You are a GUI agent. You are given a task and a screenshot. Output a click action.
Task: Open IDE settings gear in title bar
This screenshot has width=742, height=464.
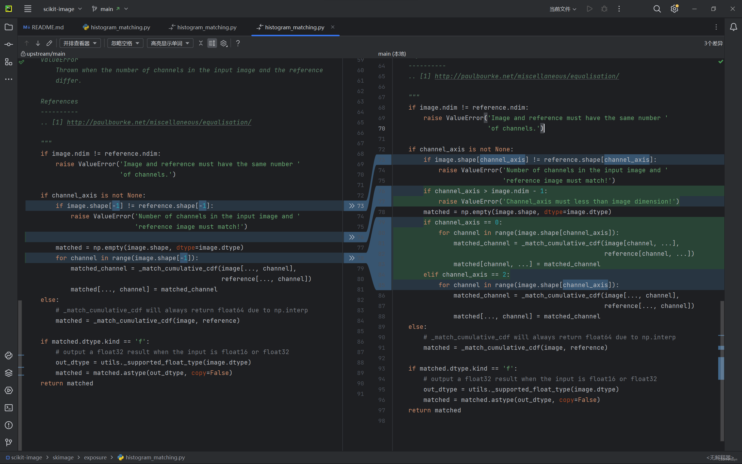[x=674, y=9]
